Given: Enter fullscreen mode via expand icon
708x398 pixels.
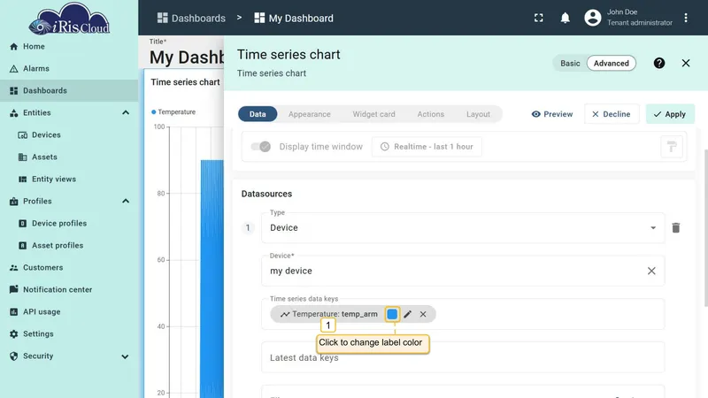Looking at the screenshot, I should pos(538,18).
